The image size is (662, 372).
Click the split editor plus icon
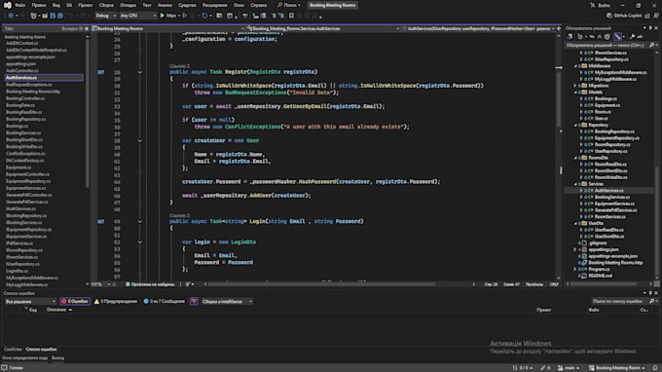[x=559, y=28]
